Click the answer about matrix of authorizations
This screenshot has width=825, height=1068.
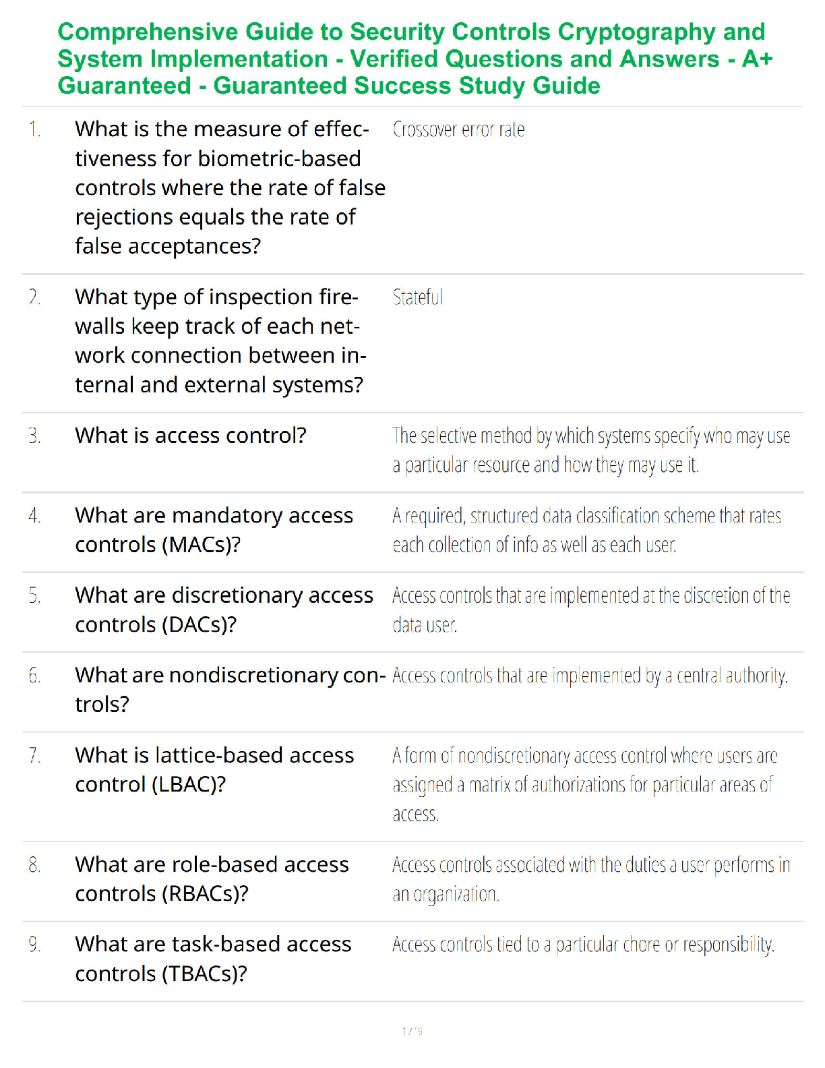pyautogui.click(x=585, y=785)
